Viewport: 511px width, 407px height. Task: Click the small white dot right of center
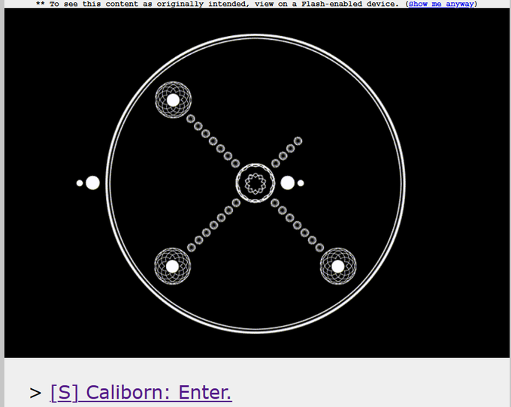[x=301, y=183]
